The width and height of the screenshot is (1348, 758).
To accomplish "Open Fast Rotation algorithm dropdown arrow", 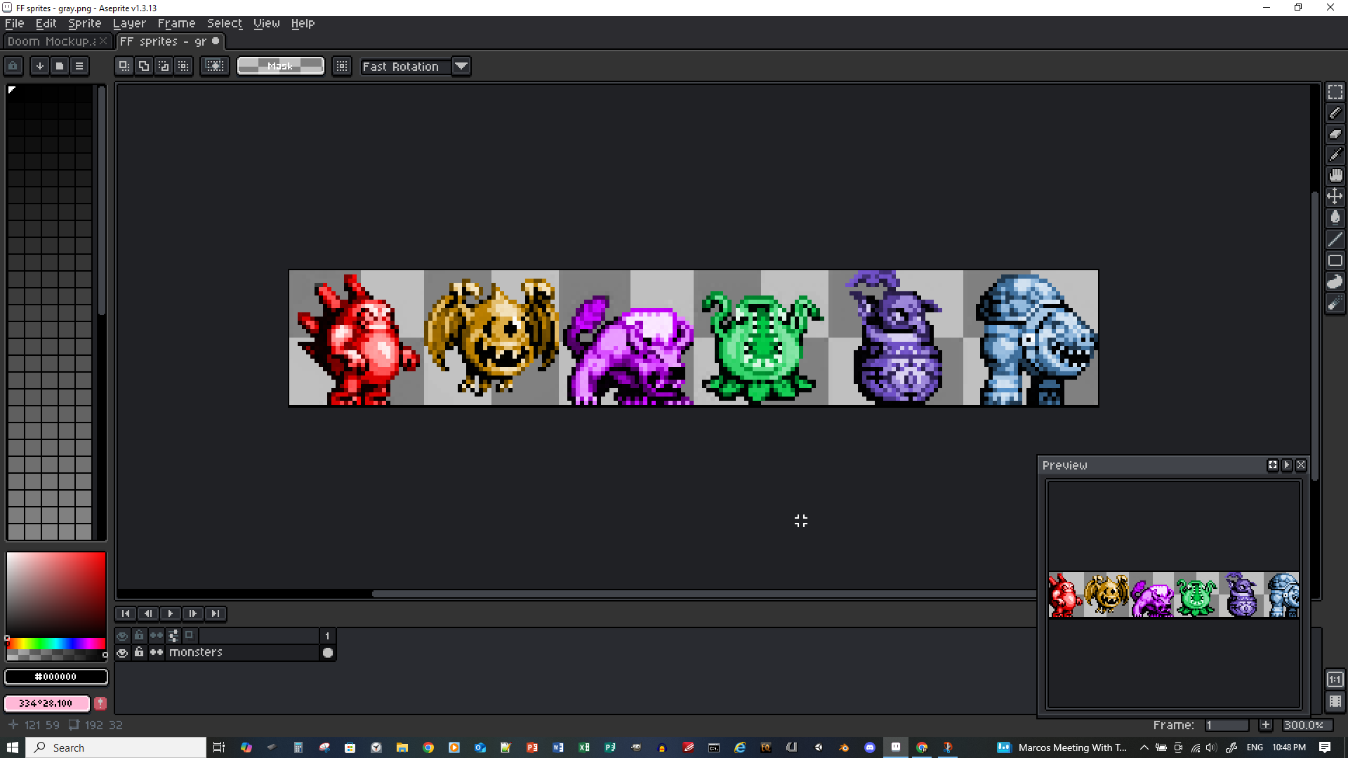I will (461, 66).
